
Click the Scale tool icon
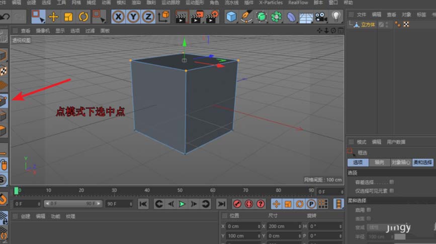(x=68, y=17)
